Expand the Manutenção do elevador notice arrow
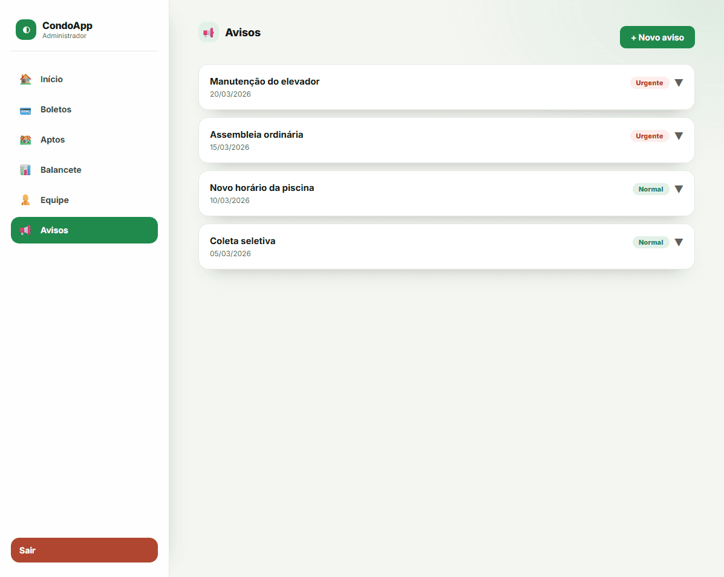 [x=679, y=83]
